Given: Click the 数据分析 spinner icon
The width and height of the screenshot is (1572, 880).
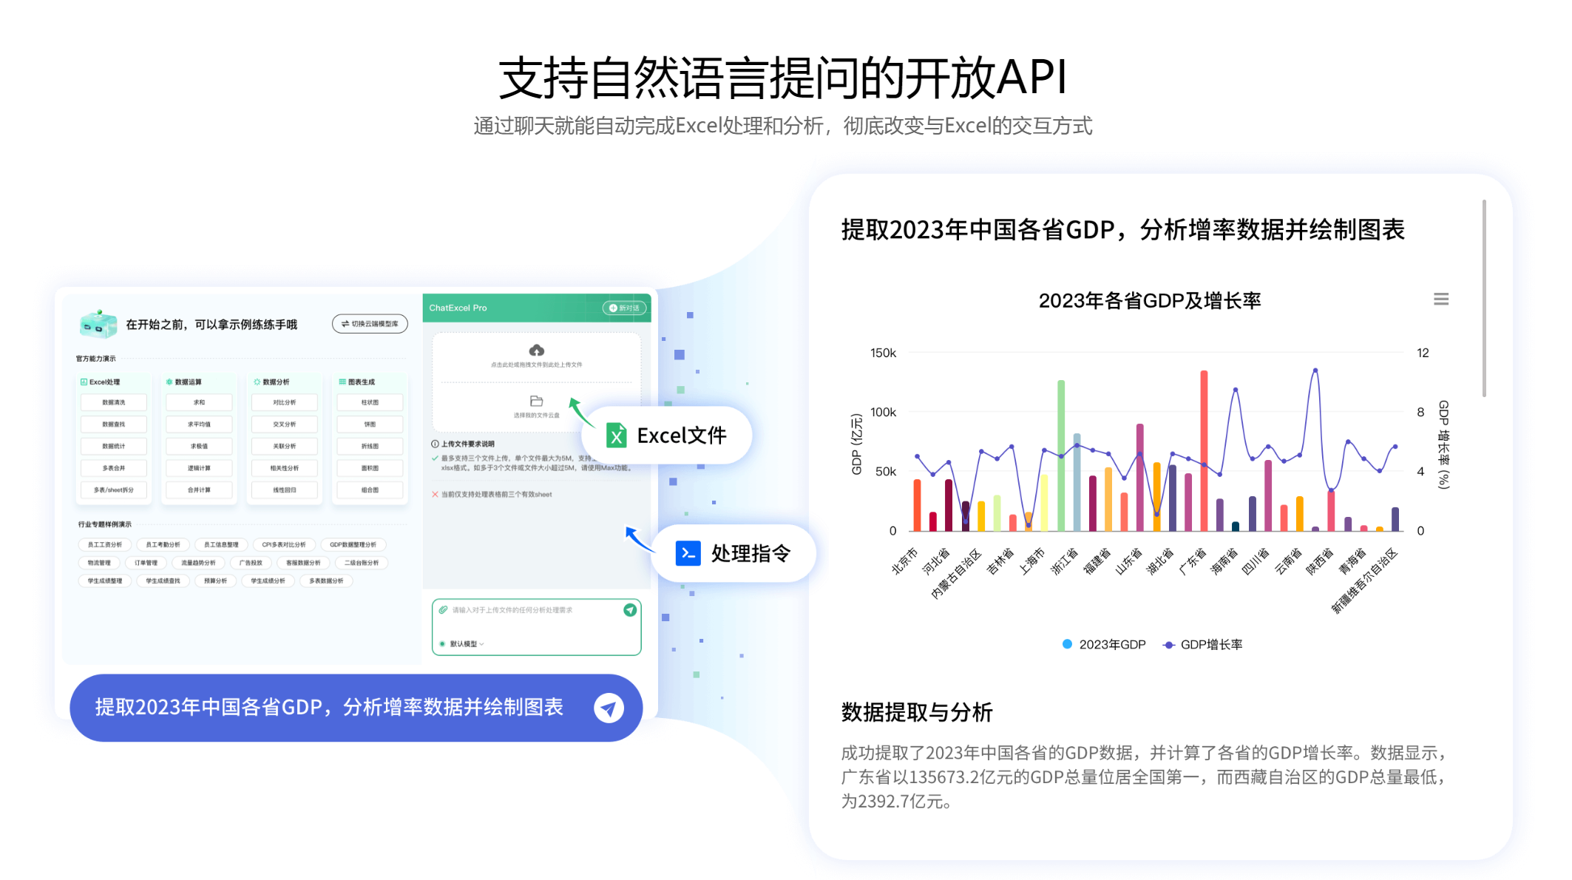Looking at the screenshot, I should point(256,382).
